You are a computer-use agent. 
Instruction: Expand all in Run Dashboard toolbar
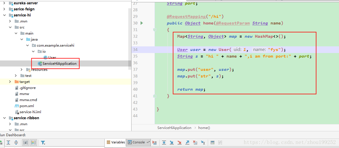point(8,142)
